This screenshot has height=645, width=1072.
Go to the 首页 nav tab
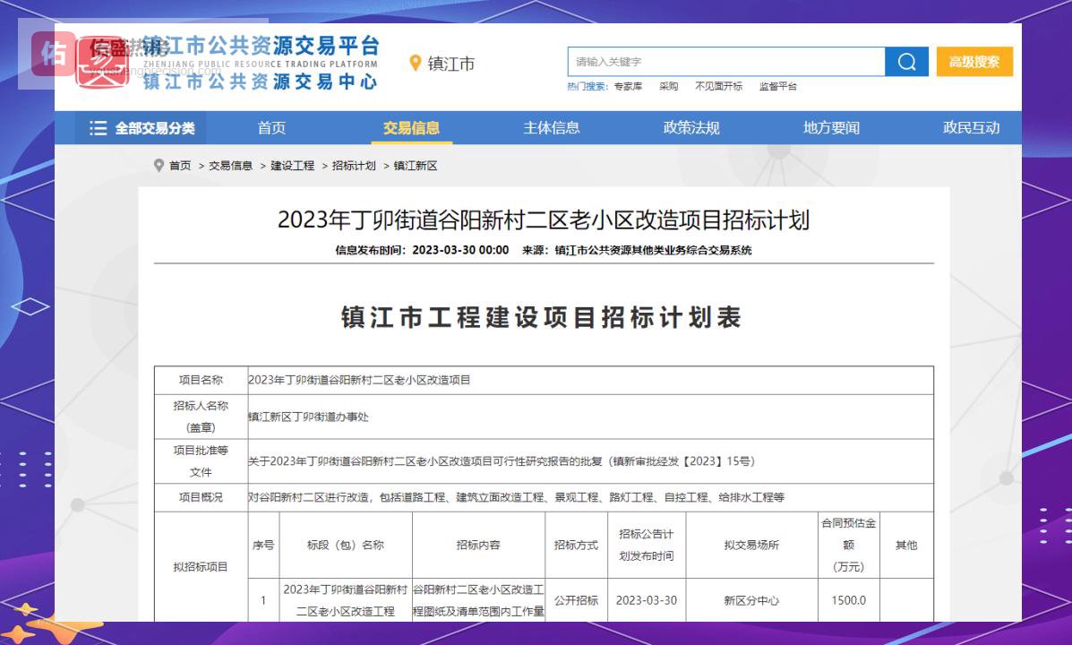tap(271, 128)
